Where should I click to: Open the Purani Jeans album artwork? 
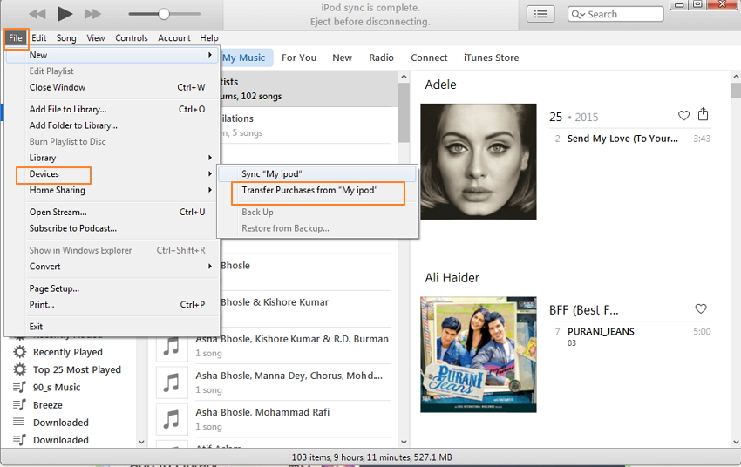(479, 355)
